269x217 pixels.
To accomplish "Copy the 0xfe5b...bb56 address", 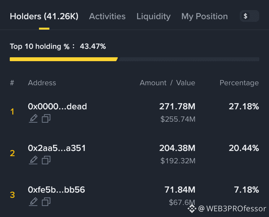I will pos(46,201).
